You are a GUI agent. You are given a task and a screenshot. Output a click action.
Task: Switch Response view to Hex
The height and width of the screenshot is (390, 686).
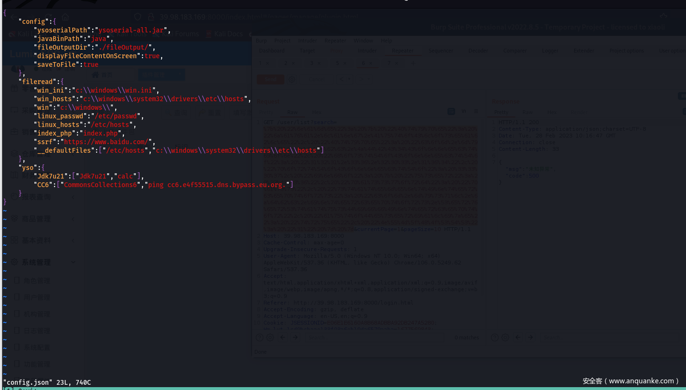[x=552, y=112]
